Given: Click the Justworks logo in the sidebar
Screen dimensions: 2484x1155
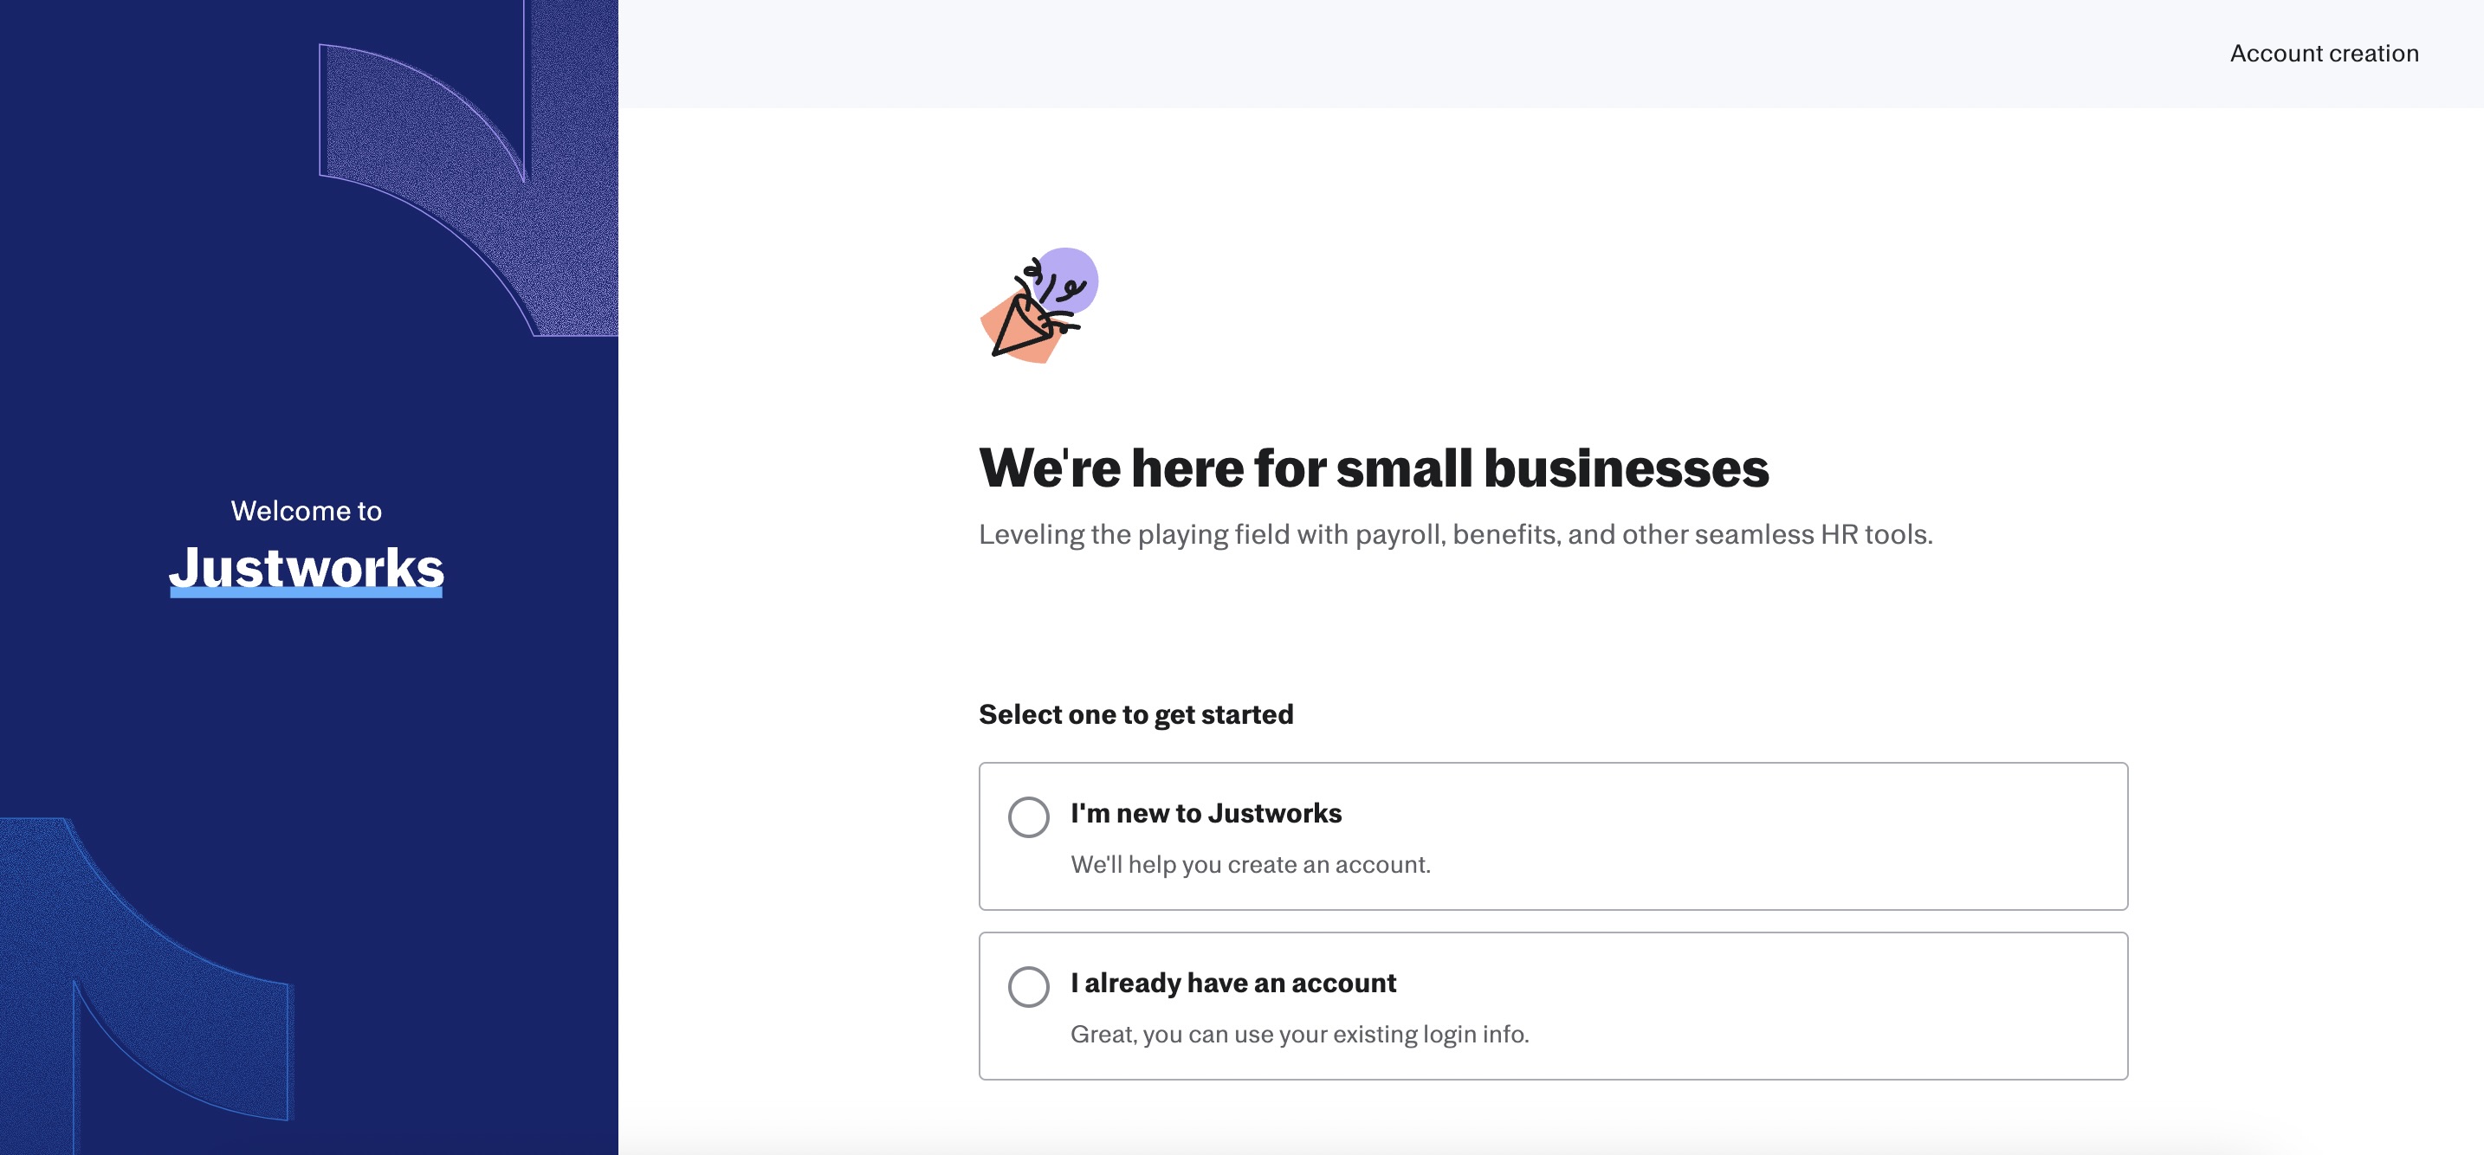Looking at the screenshot, I should [307, 566].
